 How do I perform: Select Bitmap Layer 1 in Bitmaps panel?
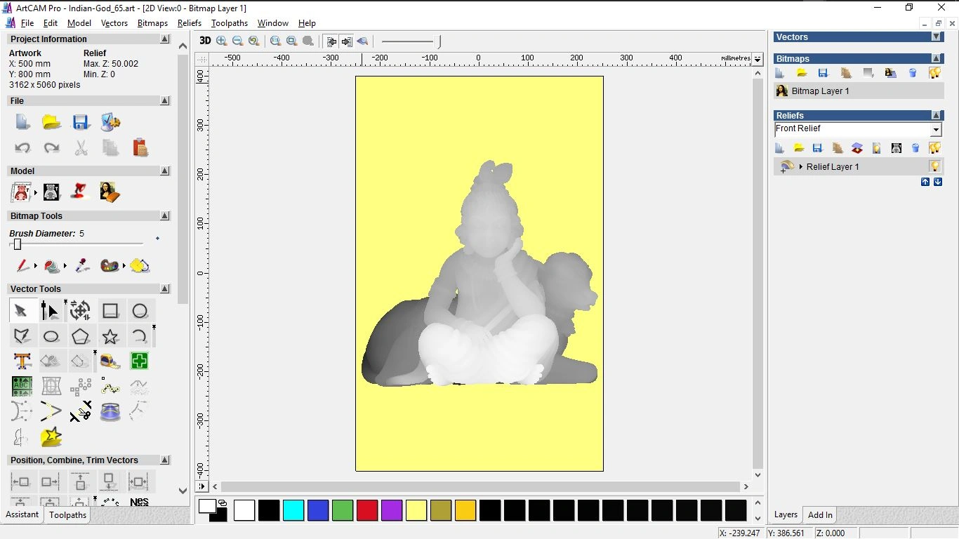click(820, 91)
